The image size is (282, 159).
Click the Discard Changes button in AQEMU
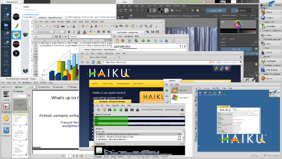[271, 155]
